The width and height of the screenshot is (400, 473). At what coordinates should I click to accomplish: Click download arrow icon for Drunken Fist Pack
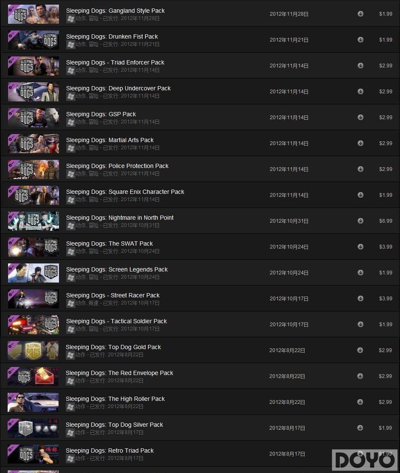360,40
